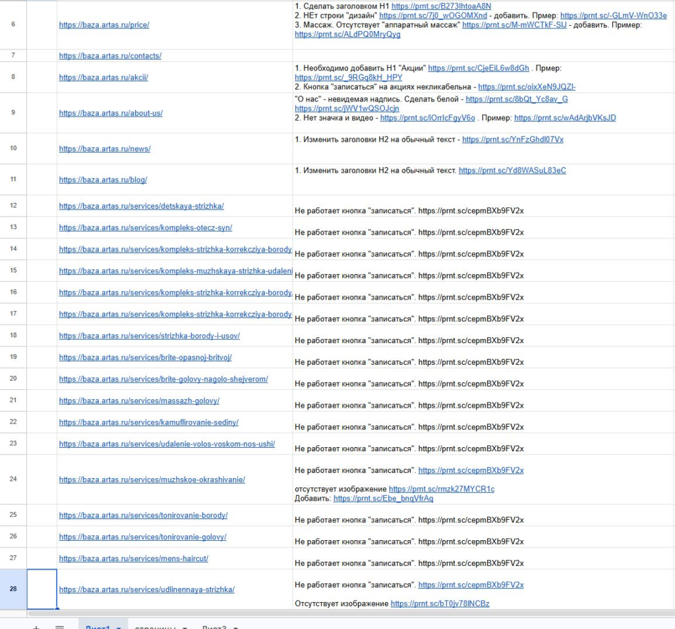
Task: Open the baza.artas.ru/news/ link
Action: pos(105,149)
